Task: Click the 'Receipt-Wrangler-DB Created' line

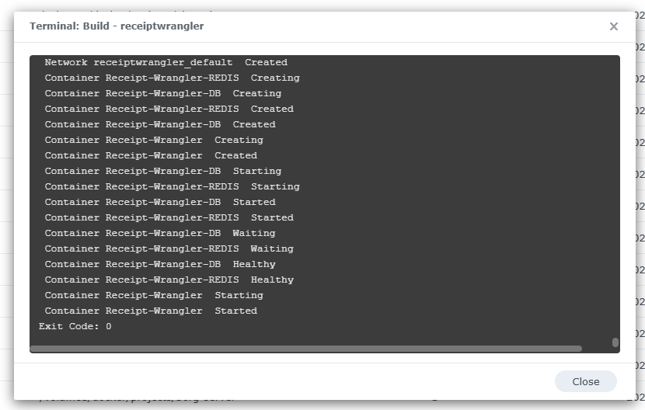Action: (x=159, y=124)
